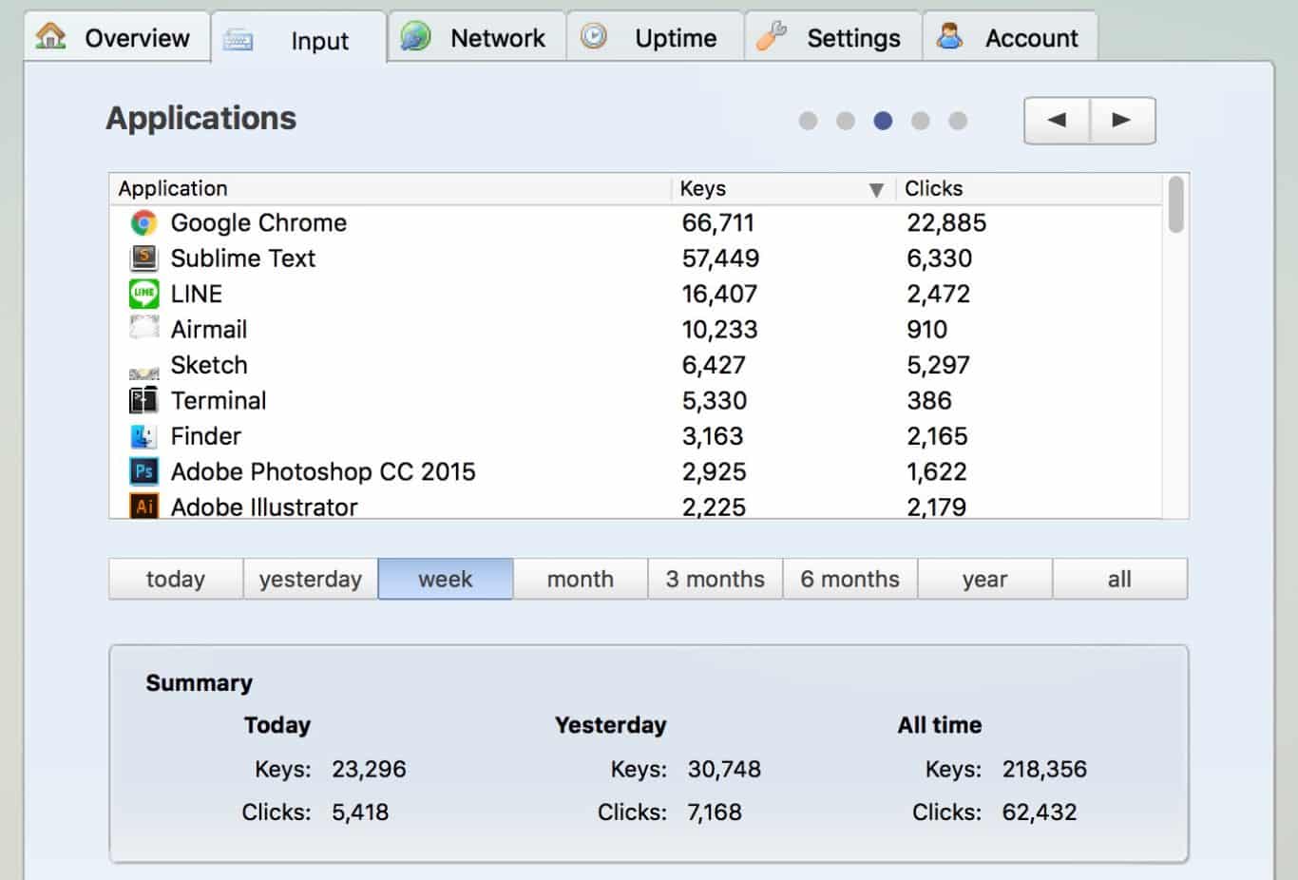Click Sublime Text keys value 57,449
Image resolution: width=1298 pixels, height=880 pixels.
[x=720, y=258]
